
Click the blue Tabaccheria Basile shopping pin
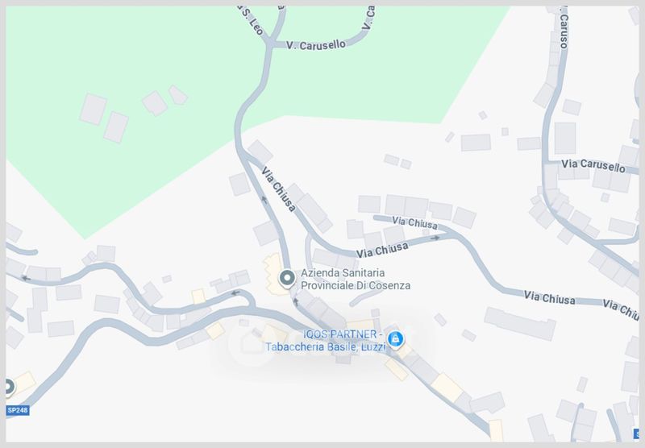(x=395, y=339)
